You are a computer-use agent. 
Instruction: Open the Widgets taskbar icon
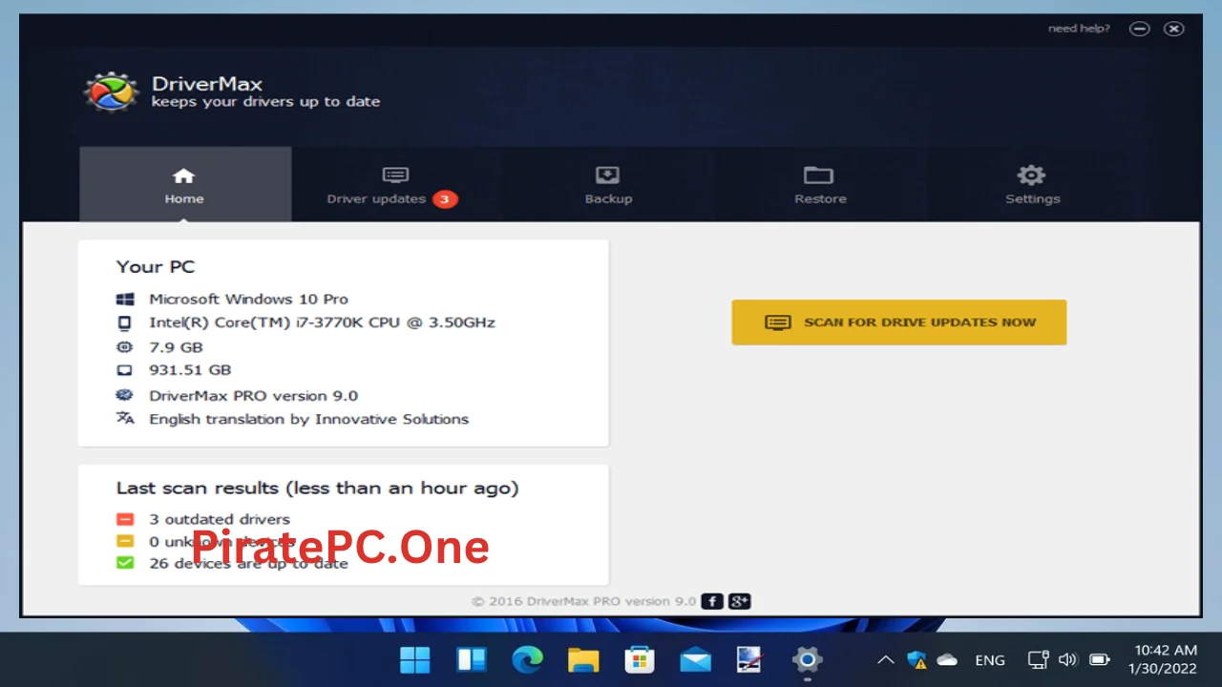[472, 659]
